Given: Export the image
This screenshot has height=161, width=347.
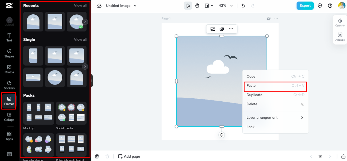Looking at the screenshot, I should click(x=305, y=6).
